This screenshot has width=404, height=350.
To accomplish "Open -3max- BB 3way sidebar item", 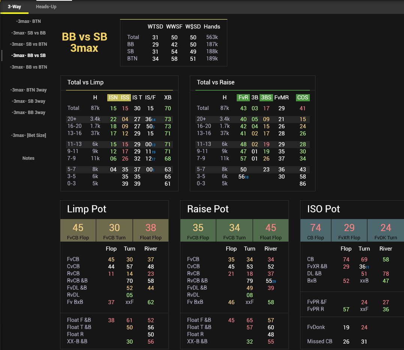I will pos(29,113).
